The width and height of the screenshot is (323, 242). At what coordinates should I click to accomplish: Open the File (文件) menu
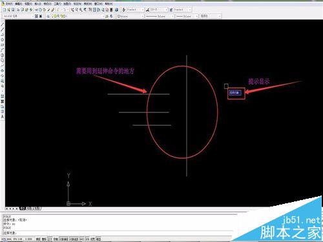click(x=9, y=4)
